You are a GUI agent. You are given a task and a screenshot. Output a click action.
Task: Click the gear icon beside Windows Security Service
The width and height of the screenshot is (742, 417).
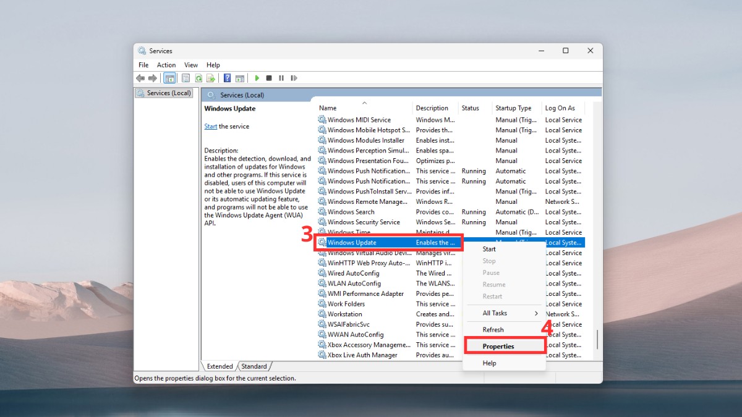tap(322, 222)
